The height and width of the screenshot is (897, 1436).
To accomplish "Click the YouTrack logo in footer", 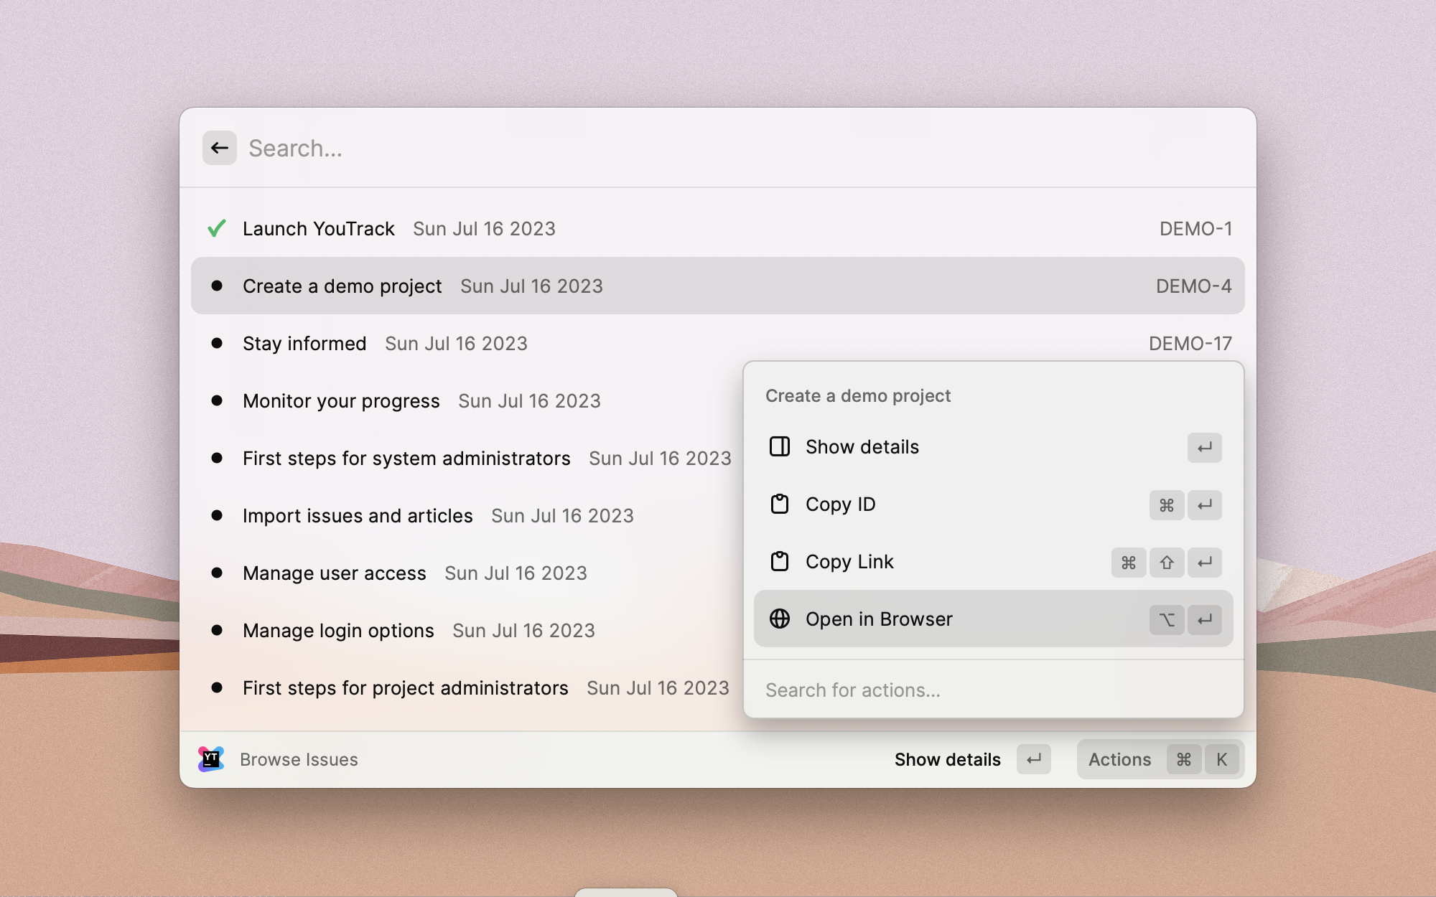I will point(211,759).
